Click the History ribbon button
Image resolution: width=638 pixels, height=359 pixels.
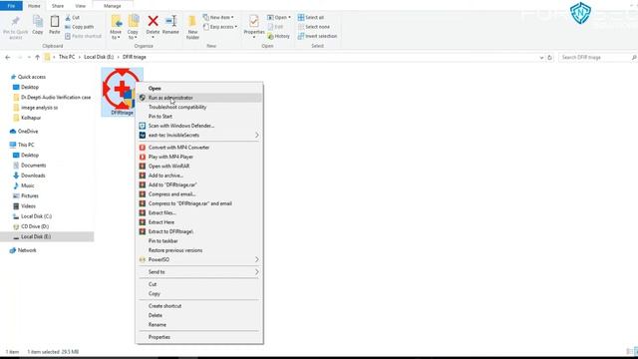279,36
